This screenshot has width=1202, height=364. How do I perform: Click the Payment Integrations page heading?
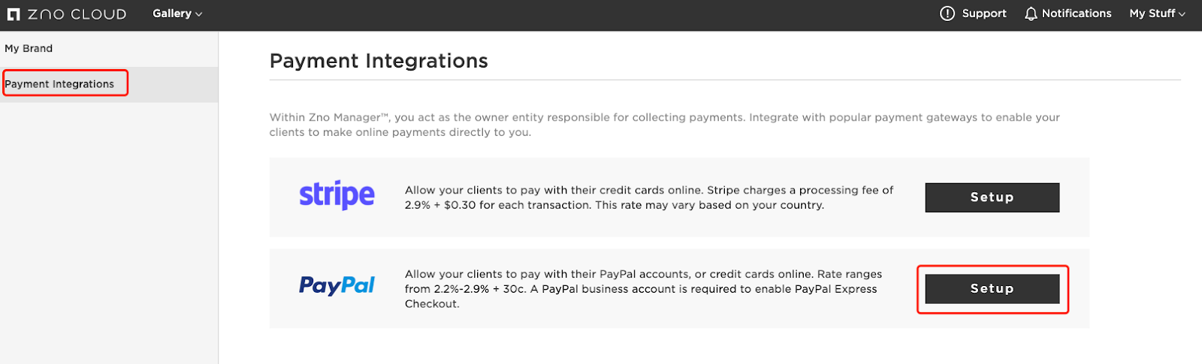[x=379, y=61]
